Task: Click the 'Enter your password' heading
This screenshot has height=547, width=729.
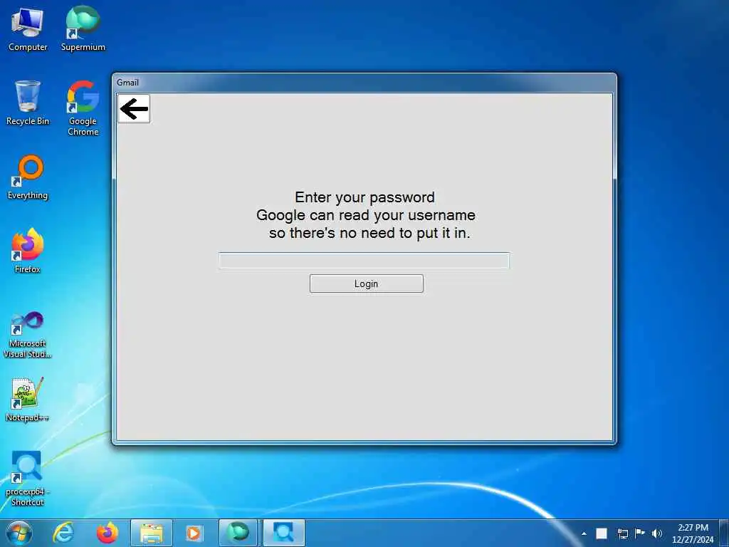Action: [x=365, y=197]
